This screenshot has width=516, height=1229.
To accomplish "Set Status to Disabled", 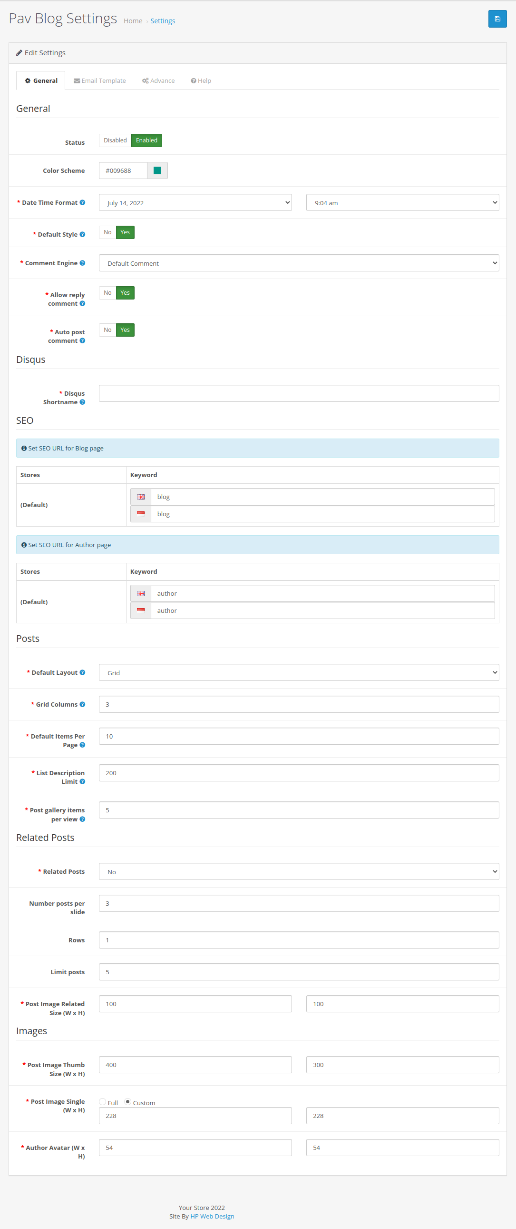I will (x=115, y=140).
